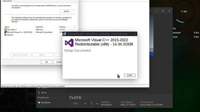This screenshot has width=200, height=112.
Task: Click the Modify... button
Action: click(42, 55)
